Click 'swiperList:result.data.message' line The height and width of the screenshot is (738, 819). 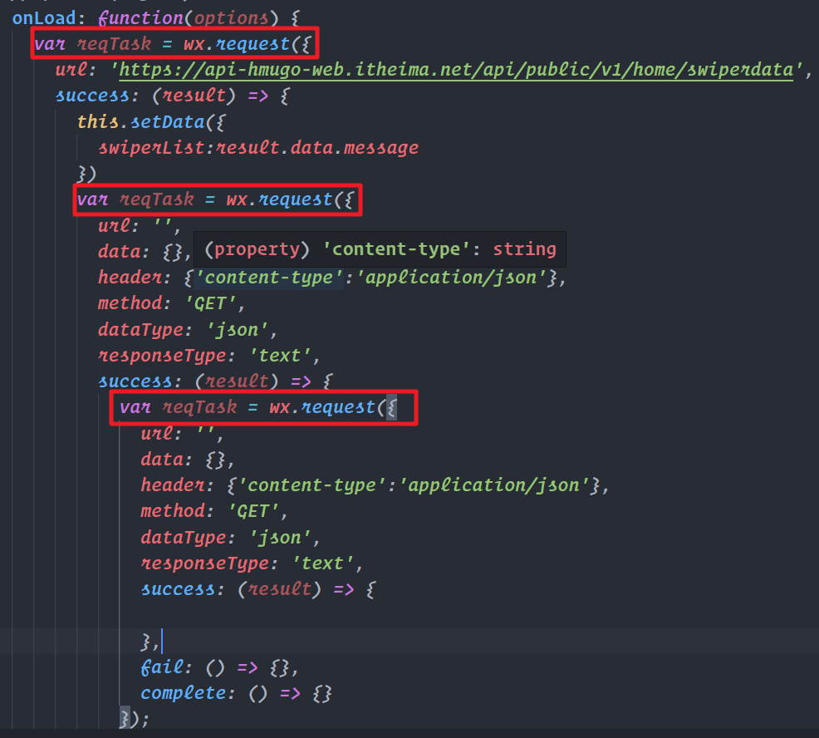[258, 148]
